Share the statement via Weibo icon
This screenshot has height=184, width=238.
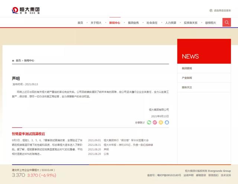155,122
